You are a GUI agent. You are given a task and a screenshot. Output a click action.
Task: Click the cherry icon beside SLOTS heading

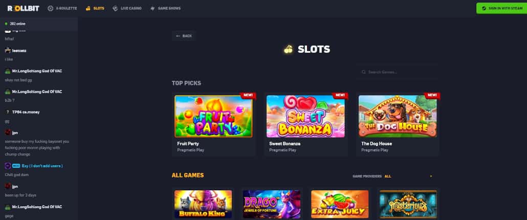pyautogui.click(x=289, y=50)
